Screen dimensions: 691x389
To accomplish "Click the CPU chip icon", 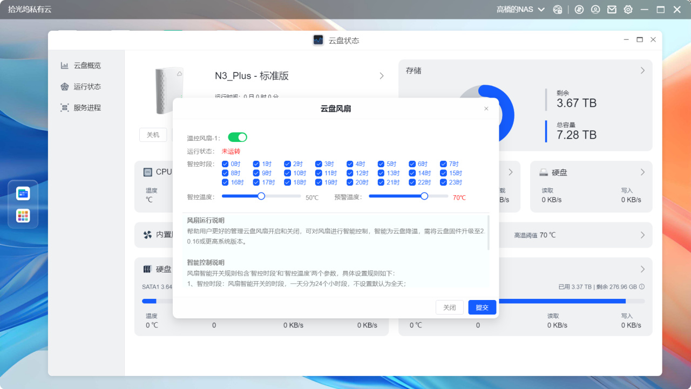I will 147,172.
